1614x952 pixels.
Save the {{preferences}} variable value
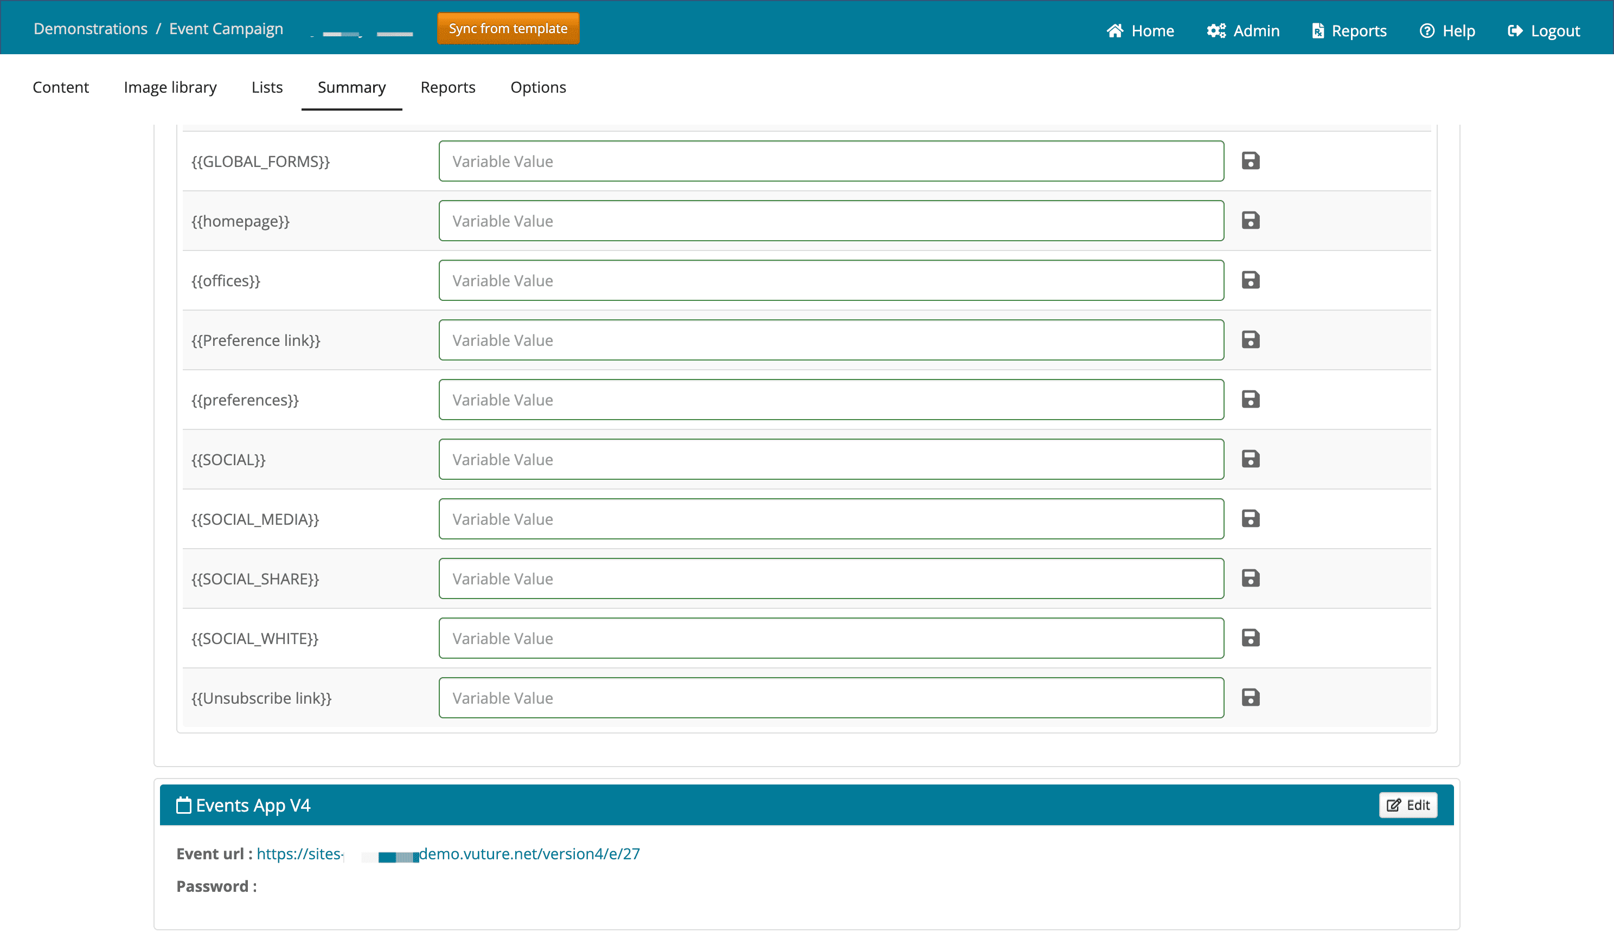pos(1250,400)
